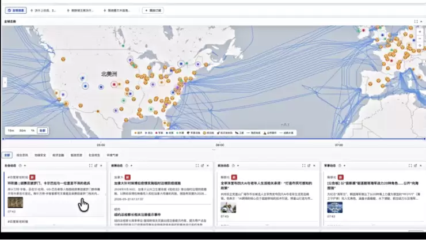Open dropdown arrow on third panel title
Image resolution: width=426 pixels, height=240 pixels.
pyautogui.click(x=238, y=166)
